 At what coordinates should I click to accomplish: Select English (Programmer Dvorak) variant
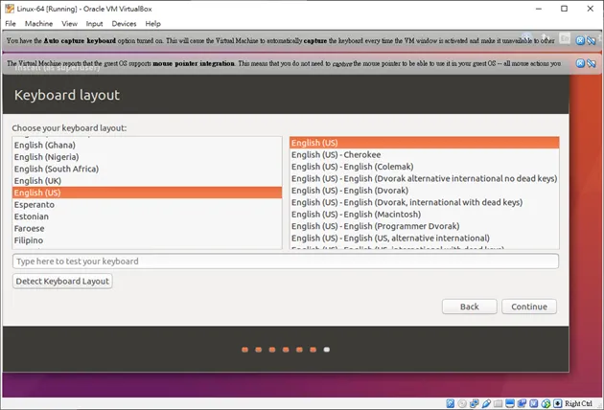click(424, 226)
